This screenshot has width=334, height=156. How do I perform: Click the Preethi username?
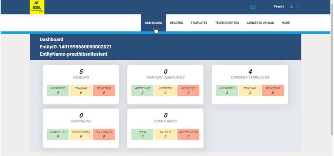click(x=279, y=7)
